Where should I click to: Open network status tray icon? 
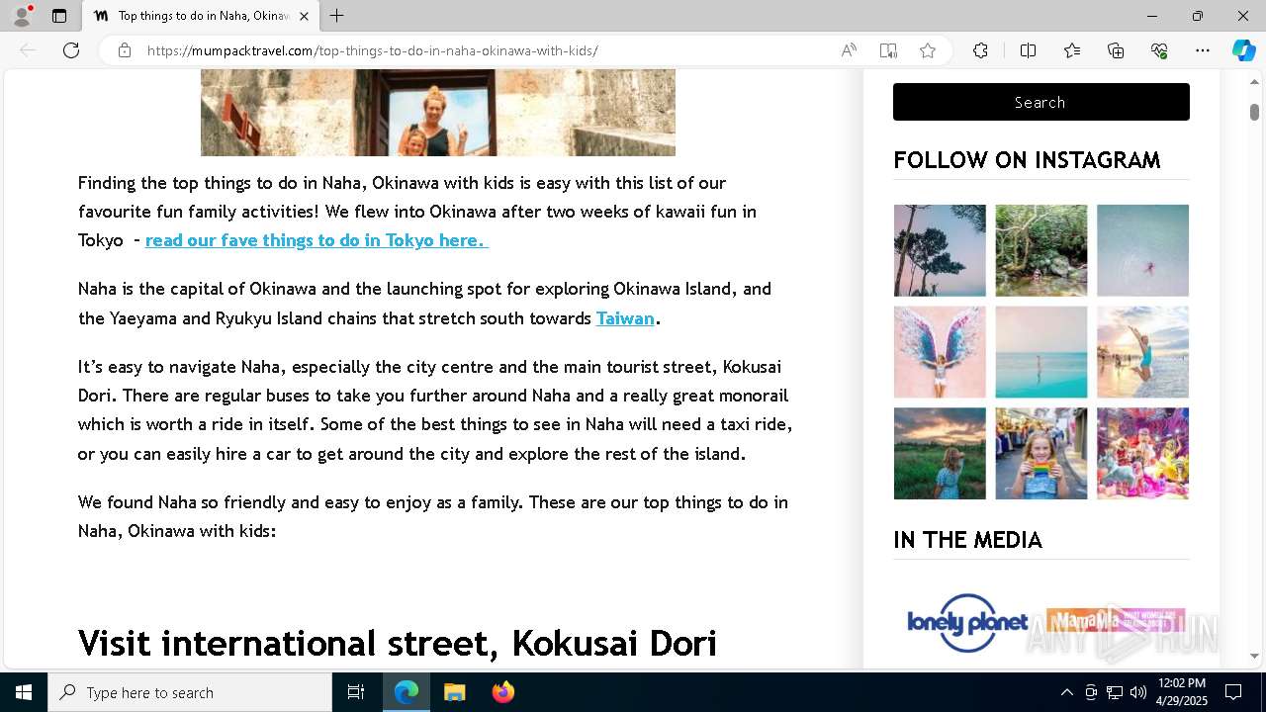(1115, 692)
